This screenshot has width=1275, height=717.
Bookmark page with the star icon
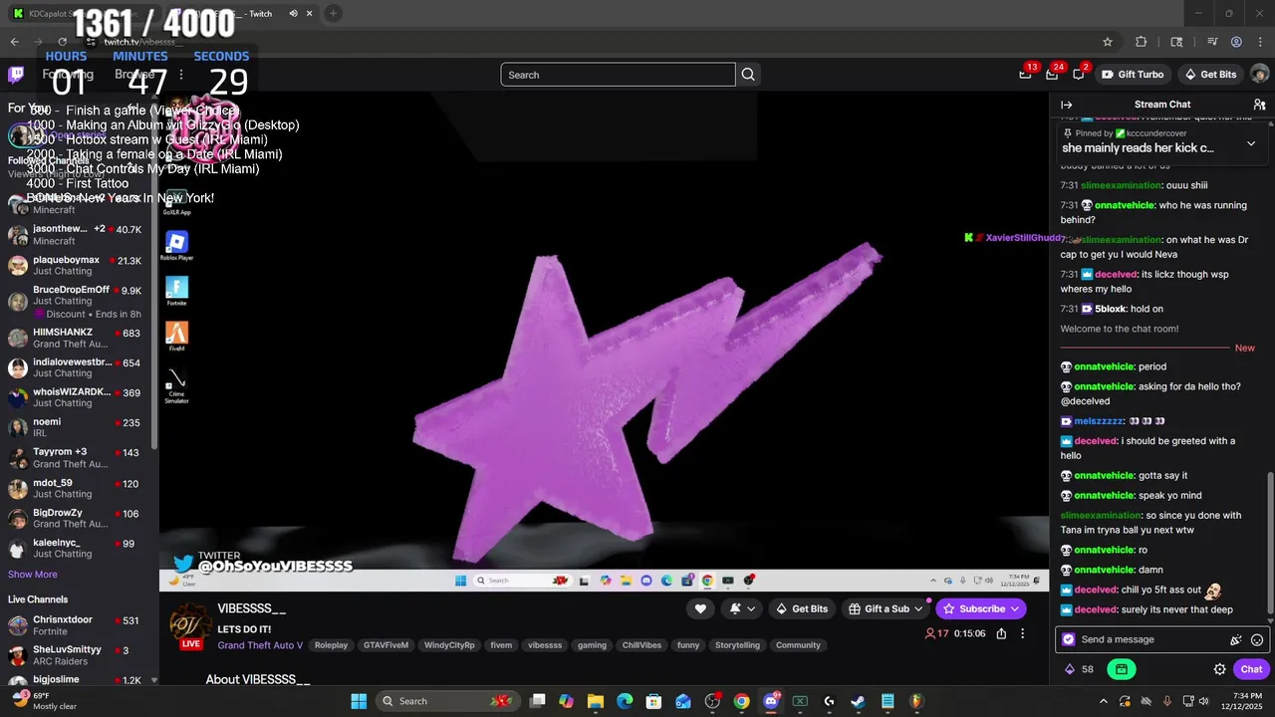[x=1107, y=42]
